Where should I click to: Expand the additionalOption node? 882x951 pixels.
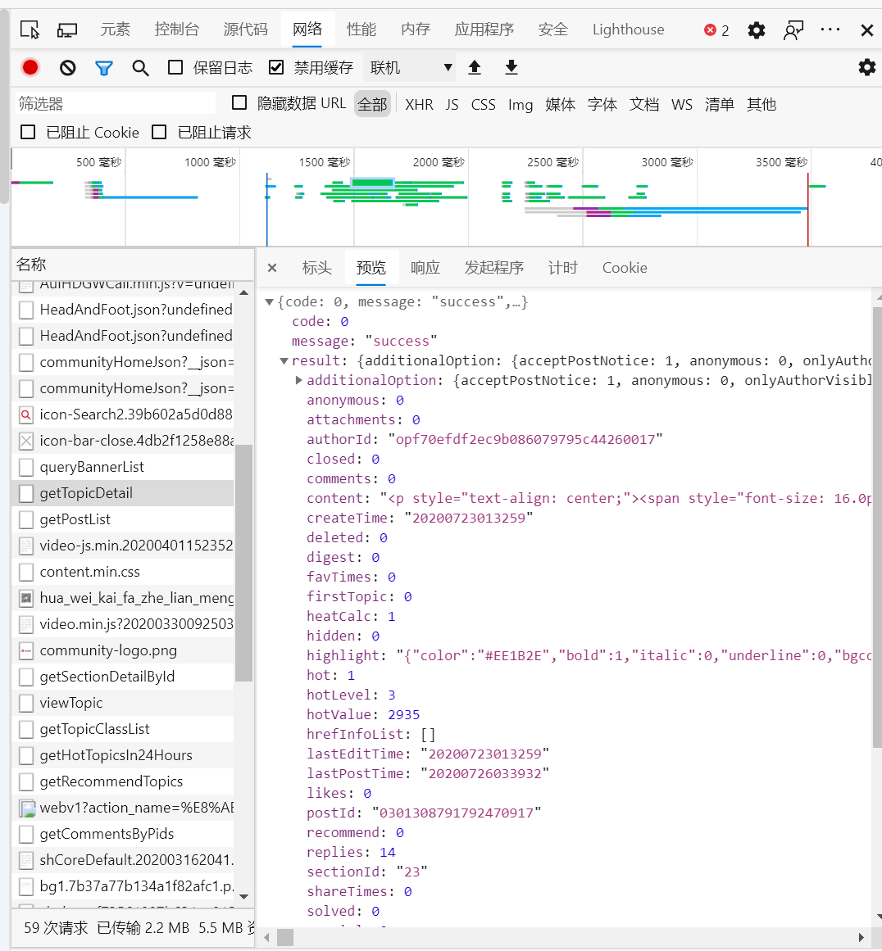click(x=298, y=380)
